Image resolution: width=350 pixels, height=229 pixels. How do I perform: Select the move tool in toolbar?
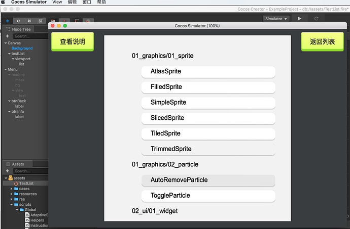click(x=7, y=21)
